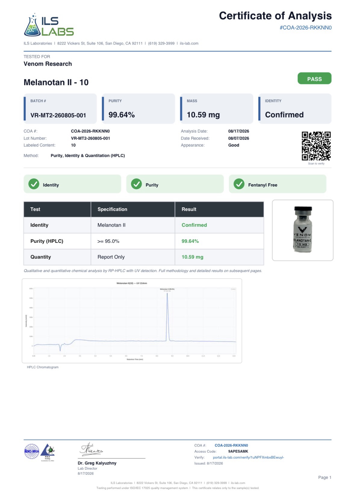Screen dimensions: 355x491
Task: Click the #COA-2026-RKKNN0 header link
Action: 306,28
